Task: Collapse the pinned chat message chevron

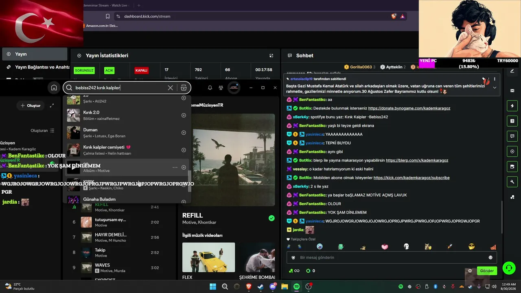Action: pos(495,87)
